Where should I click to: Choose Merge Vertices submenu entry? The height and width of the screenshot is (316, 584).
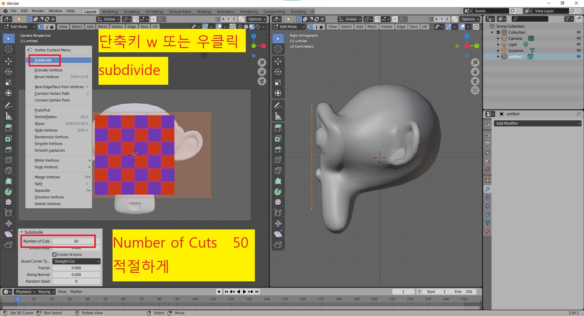tap(59, 177)
